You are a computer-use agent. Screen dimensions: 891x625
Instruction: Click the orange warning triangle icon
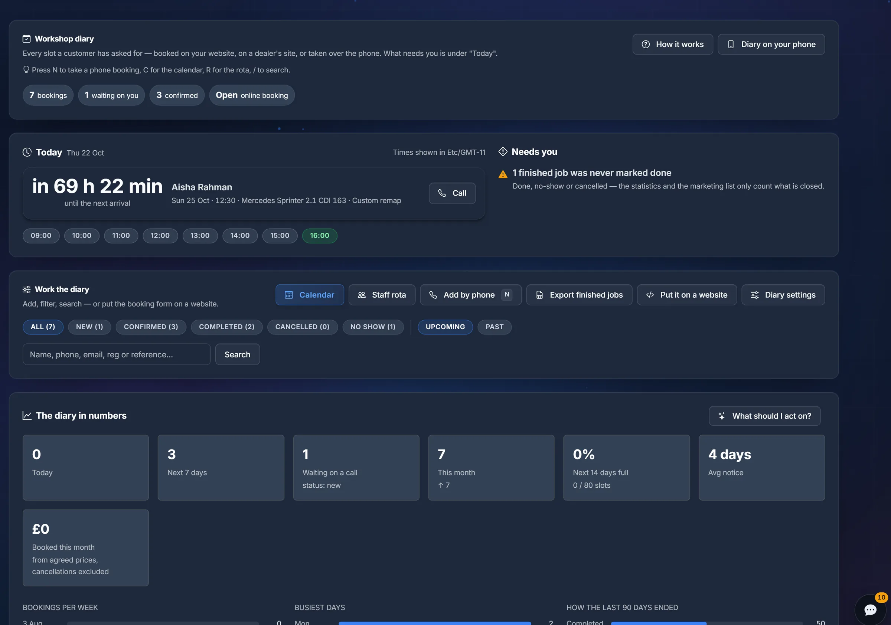503,174
